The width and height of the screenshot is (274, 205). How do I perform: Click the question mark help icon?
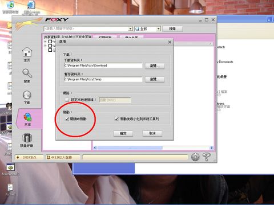(x=207, y=157)
